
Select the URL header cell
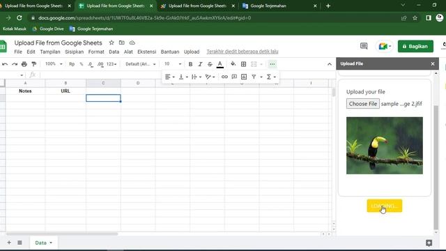(x=66, y=91)
